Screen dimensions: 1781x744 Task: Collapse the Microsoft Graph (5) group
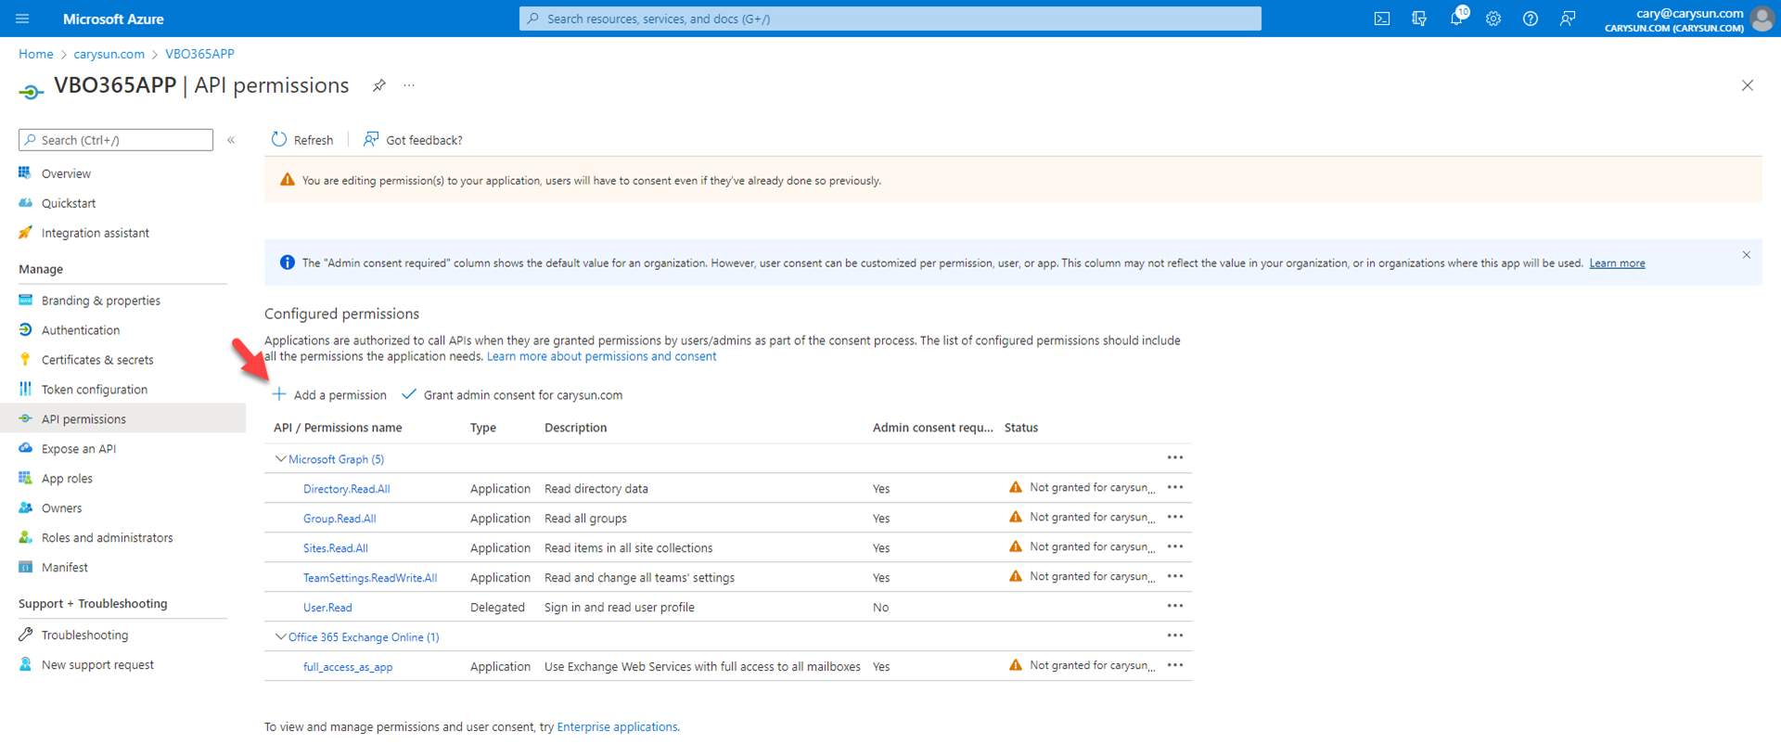pyautogui.click(x=280, y=459)
